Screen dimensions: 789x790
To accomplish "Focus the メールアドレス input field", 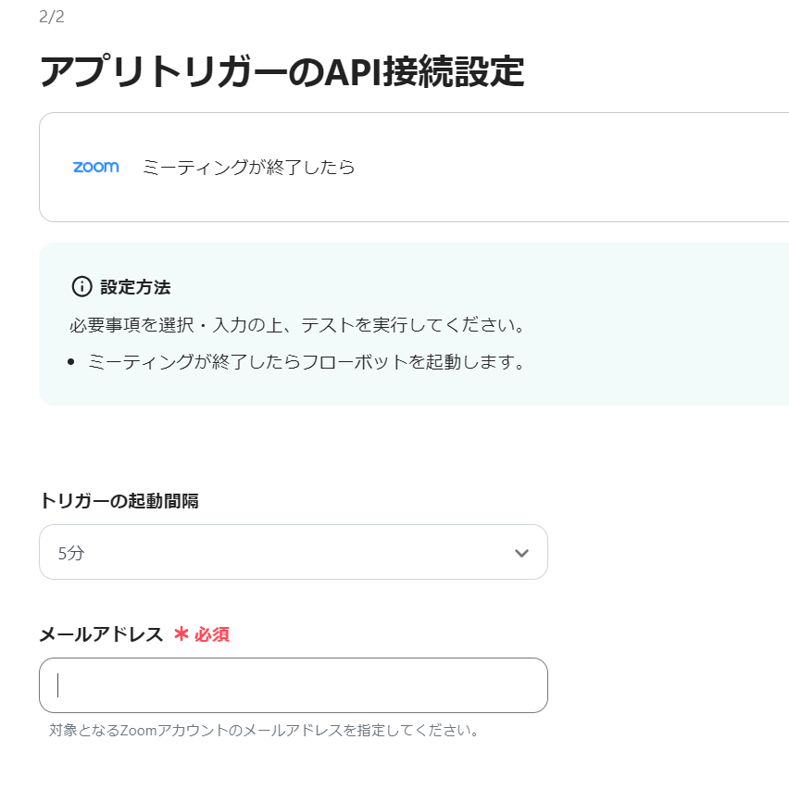I will pyautogui.click(x=293, y=685).
